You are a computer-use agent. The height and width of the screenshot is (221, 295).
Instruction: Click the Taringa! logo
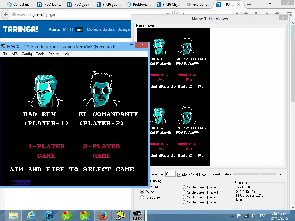pos(20,29)
